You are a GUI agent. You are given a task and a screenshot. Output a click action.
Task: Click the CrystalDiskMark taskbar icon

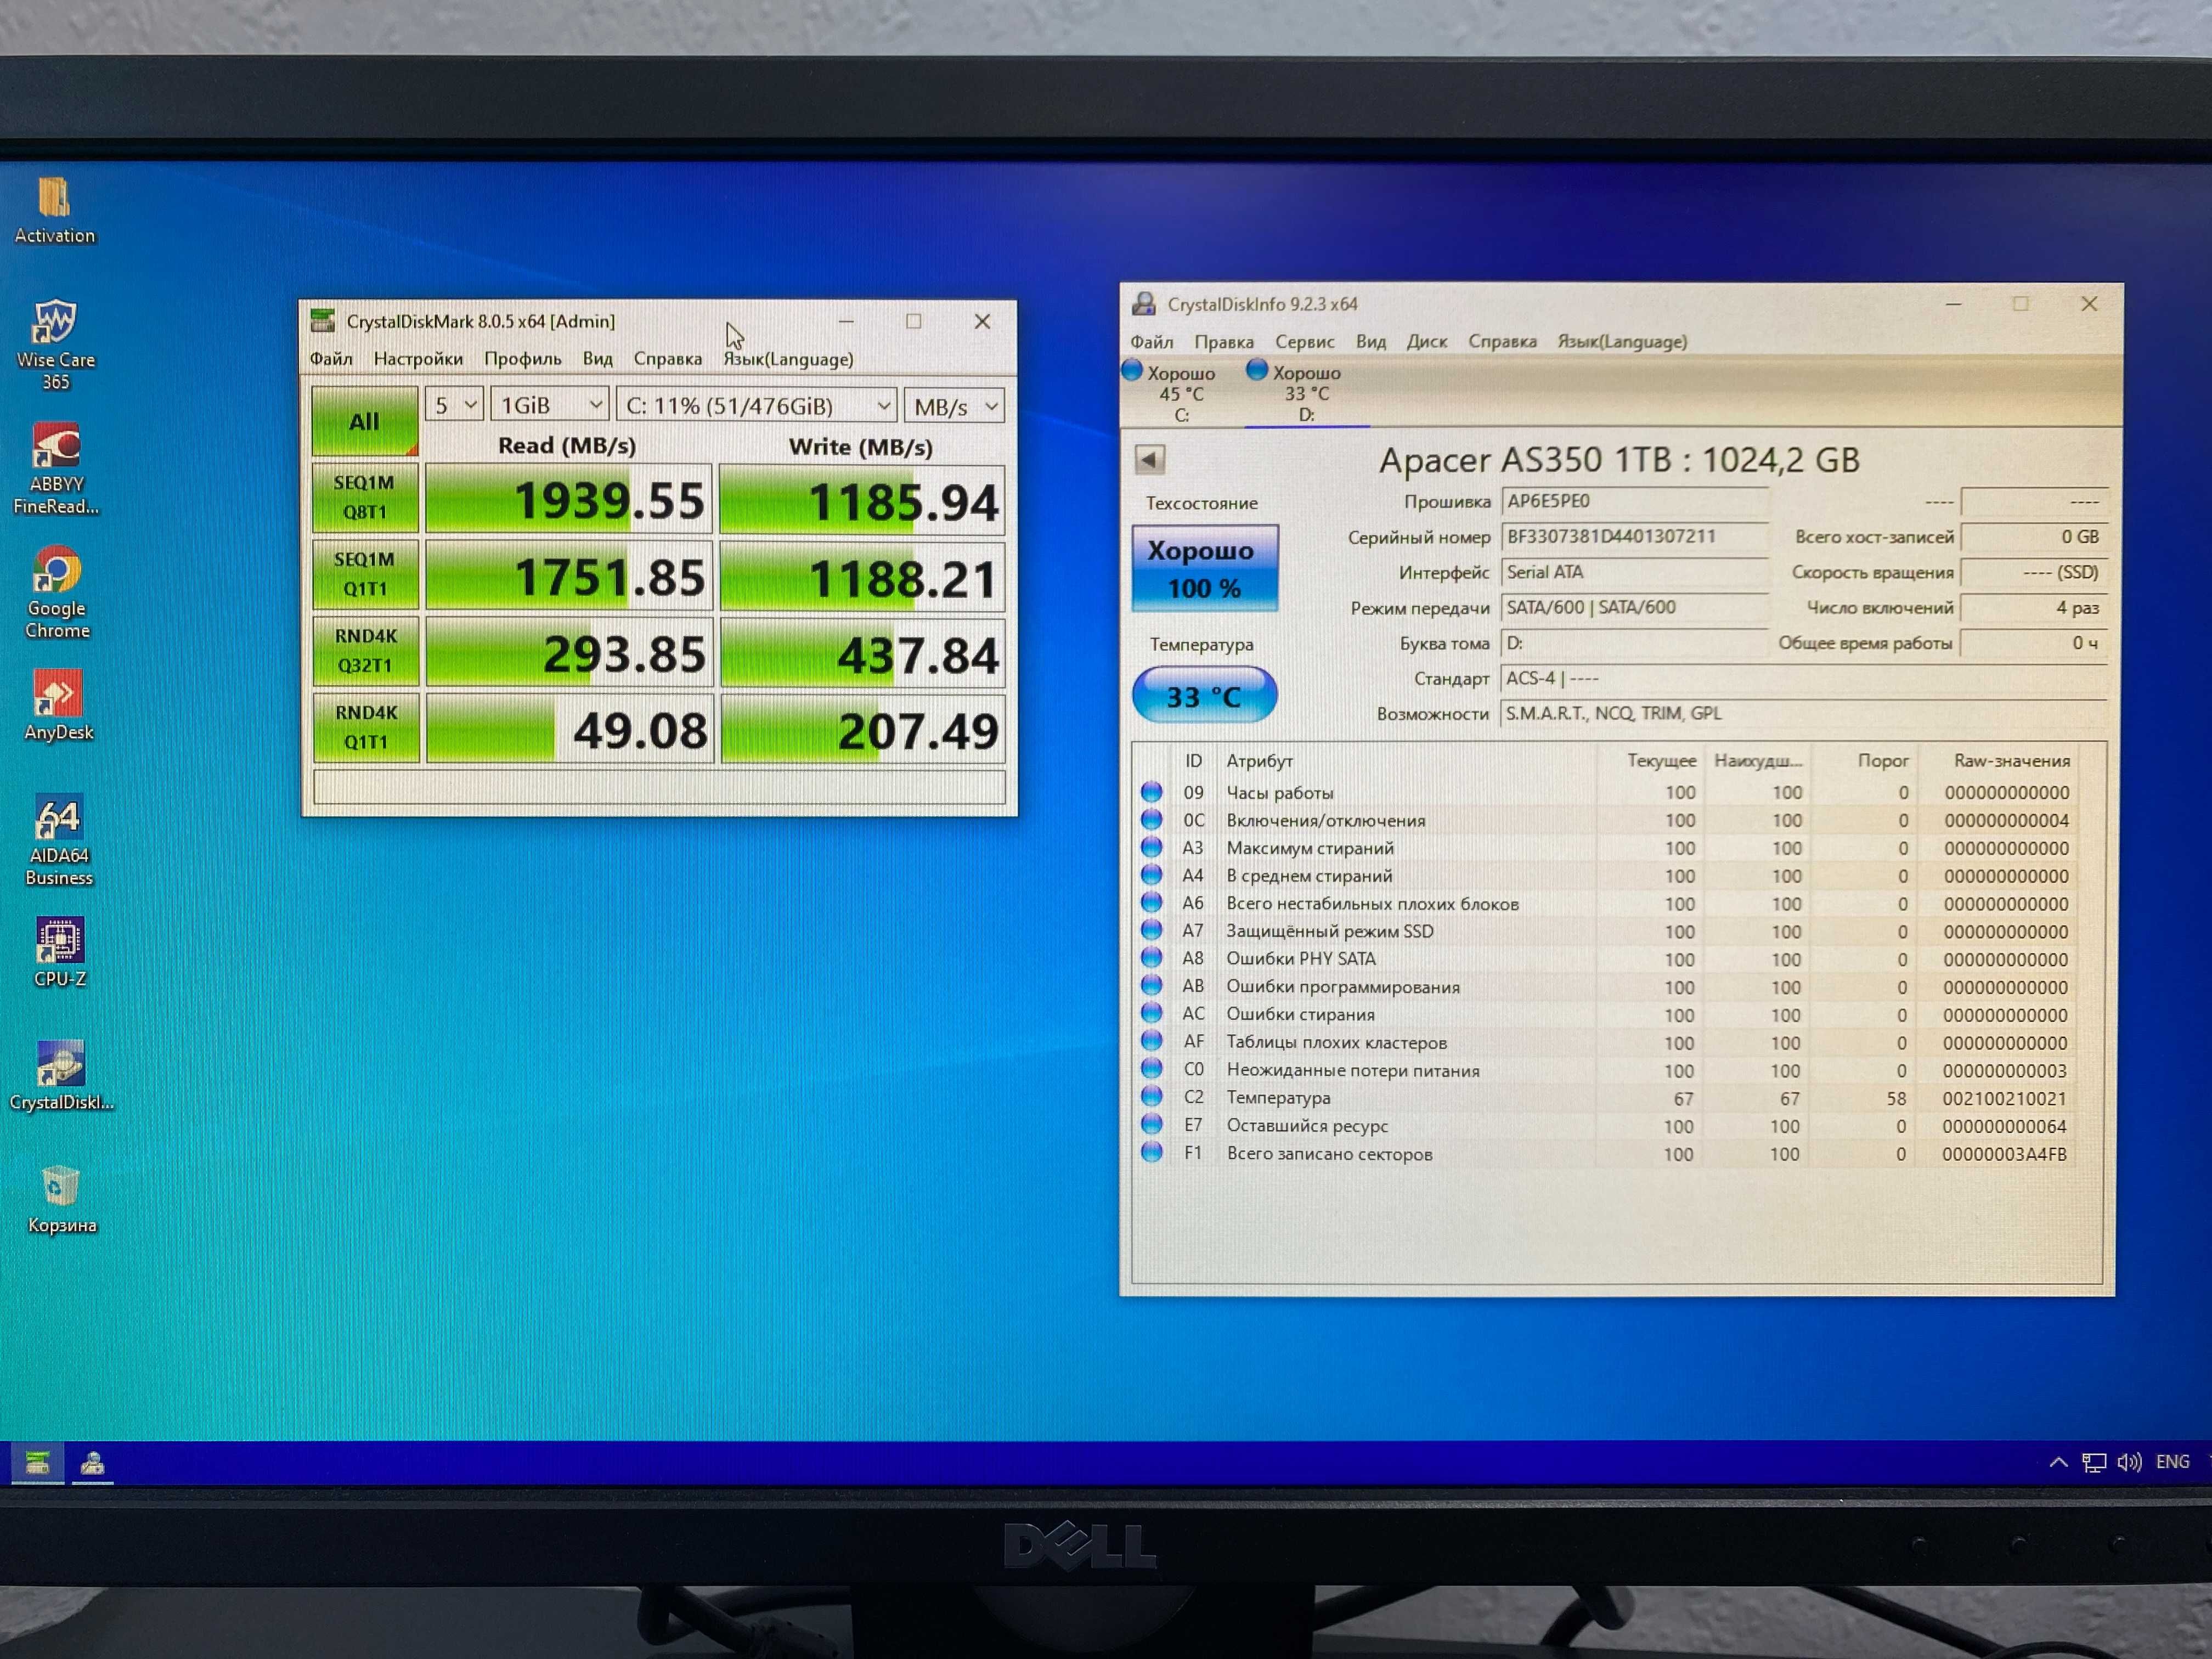pos(37,1463)
